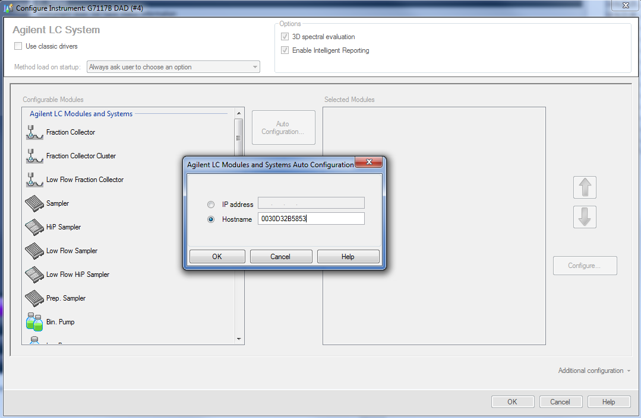Screen dimensions: 641x418
Task: Move selected module up with arrow
Action: (585, 187)
